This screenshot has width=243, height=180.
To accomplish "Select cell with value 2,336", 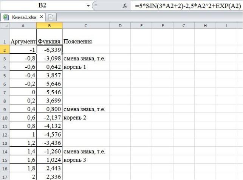I will (50, 176).
